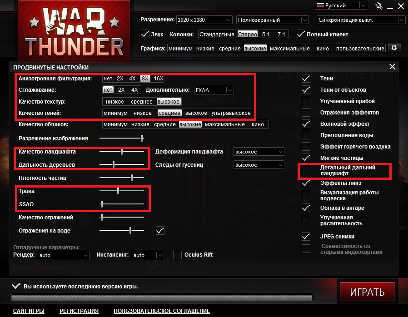Open the FXAA Дополнительно dropdown
408x317 pixels.
[x=214, y=90]
